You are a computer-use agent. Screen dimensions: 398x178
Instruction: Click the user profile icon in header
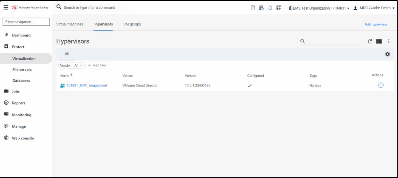(355, 8)
